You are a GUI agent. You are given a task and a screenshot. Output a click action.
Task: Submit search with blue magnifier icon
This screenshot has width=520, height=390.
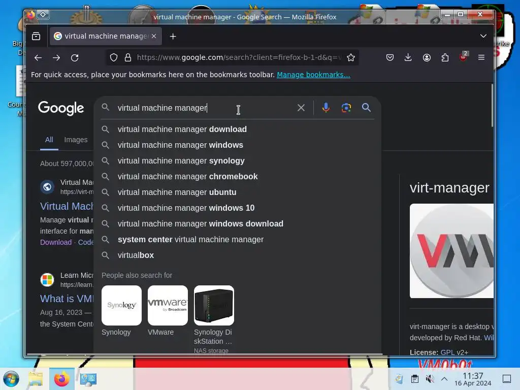pos(366,108)
